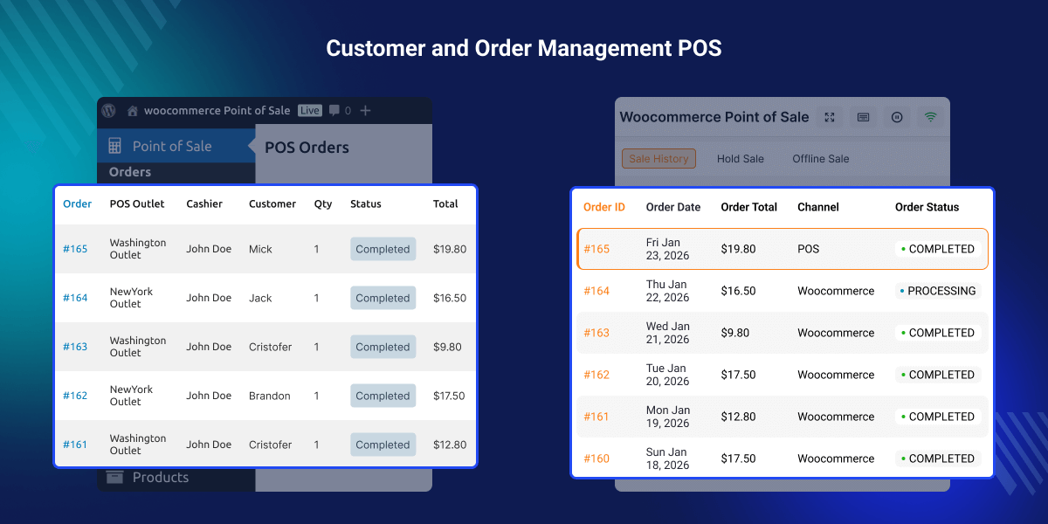
Task: Click total $12.80 in POS Orders table
Action: [450, 445]
